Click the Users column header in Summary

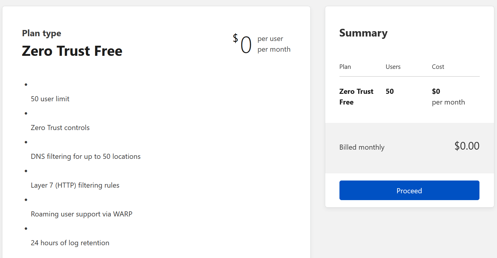click(393, 67)
